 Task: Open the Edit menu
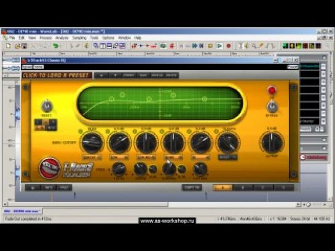point(22,38)
